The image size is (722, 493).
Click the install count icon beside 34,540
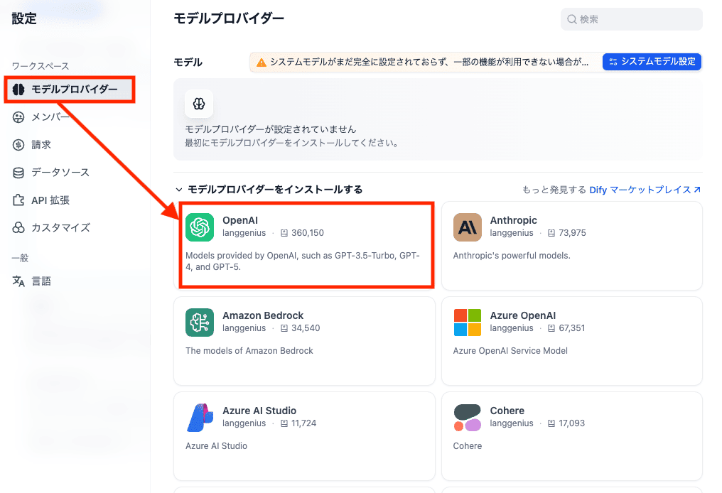click(x=284, y=328)
